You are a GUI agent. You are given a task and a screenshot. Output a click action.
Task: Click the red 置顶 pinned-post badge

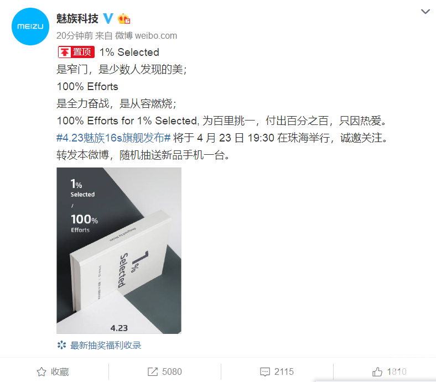76,52
